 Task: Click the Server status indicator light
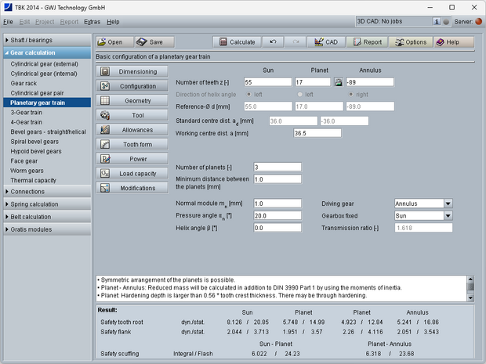click(479, 21)
